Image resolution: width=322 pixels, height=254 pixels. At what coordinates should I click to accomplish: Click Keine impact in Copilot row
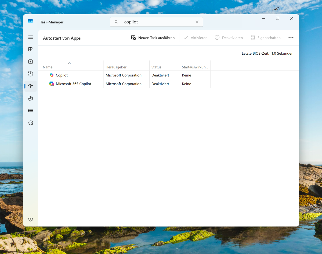tap(186, 75)
